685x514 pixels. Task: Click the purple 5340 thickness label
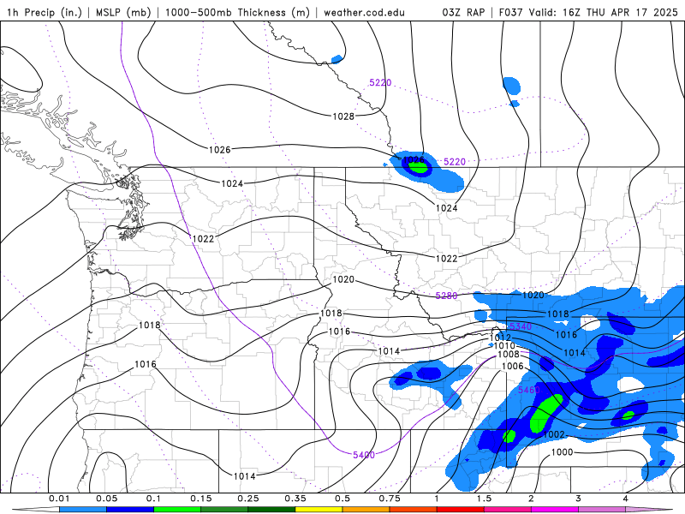[x=521, y=327]
